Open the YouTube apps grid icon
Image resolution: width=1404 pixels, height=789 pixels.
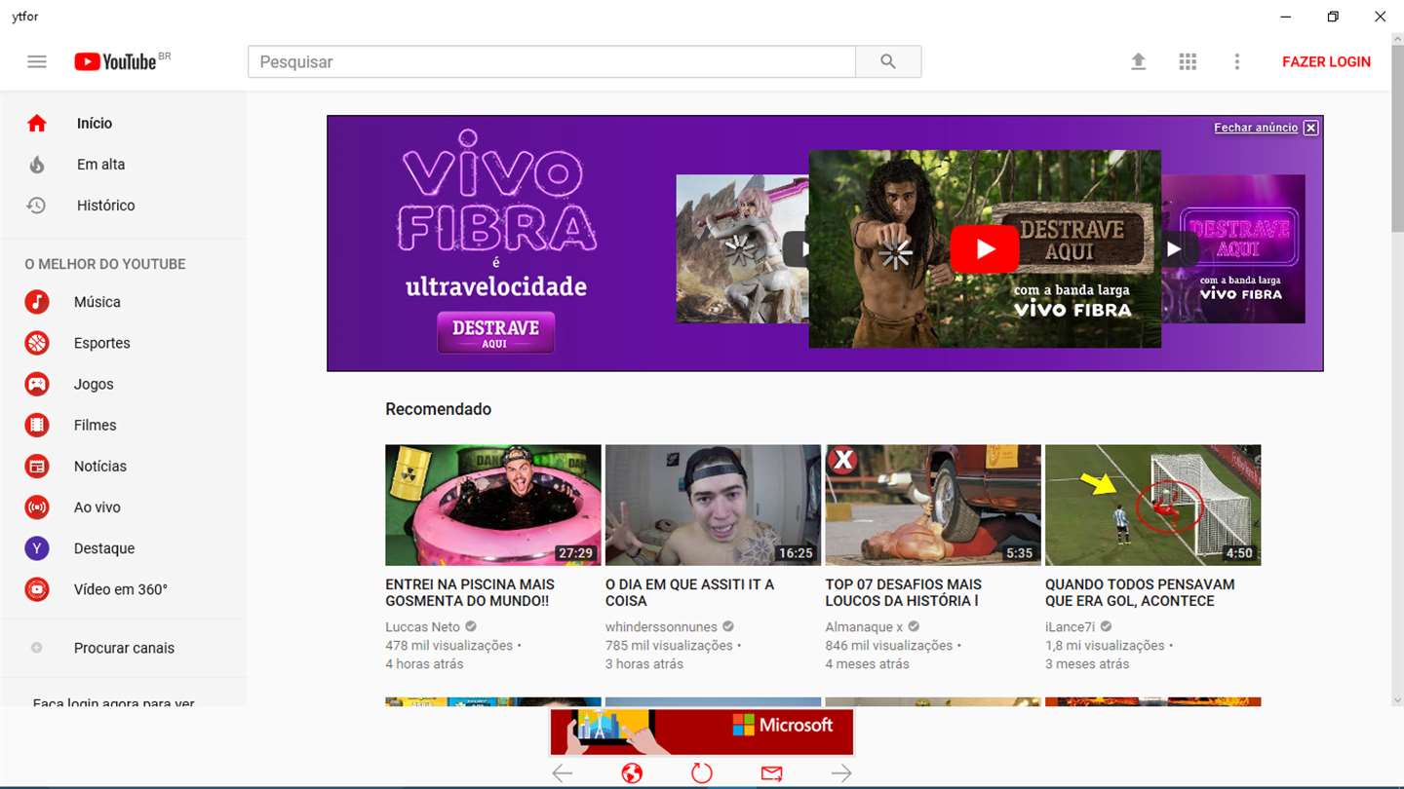coord(1188,61)
